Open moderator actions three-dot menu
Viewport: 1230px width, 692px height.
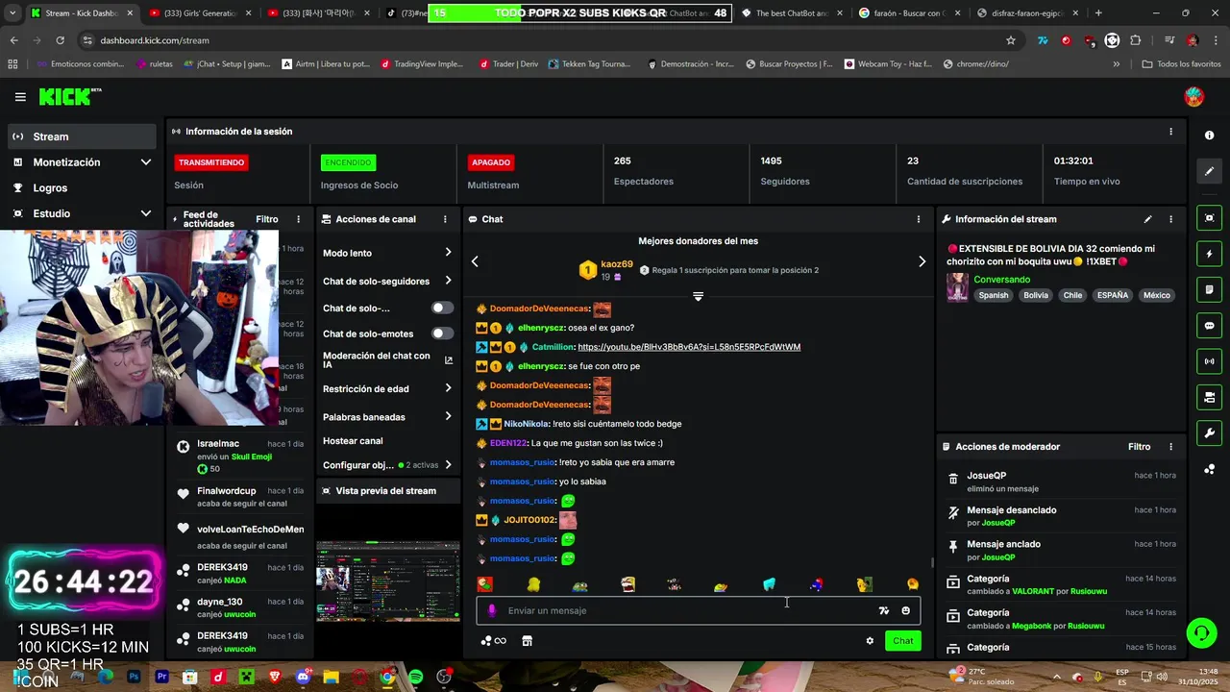tap(1170, 447)
